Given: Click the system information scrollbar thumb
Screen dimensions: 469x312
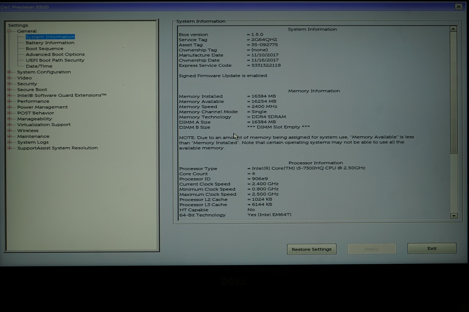Looking at the screenshot, I should tap(454, 92).
